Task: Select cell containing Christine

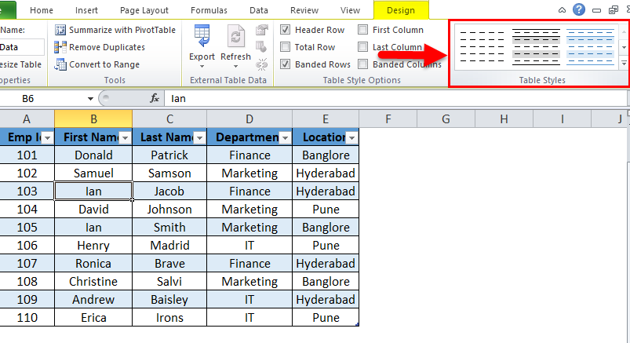Action: [x=93, y=281]
